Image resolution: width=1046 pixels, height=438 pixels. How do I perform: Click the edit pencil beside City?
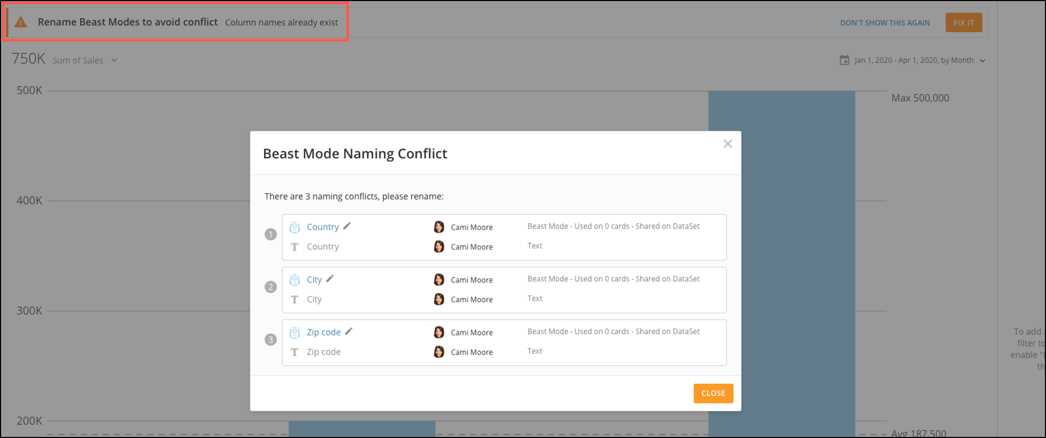pyautogui.click(x=330, y=279)
